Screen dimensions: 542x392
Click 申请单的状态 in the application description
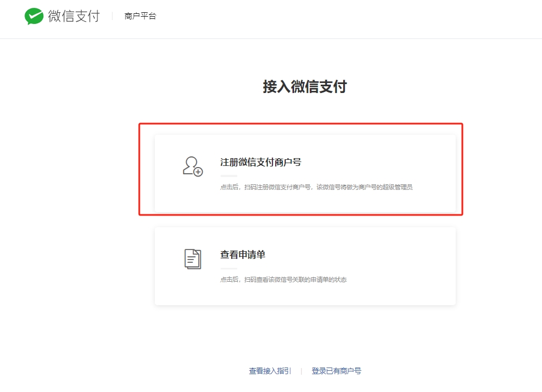tap(329, 280)
